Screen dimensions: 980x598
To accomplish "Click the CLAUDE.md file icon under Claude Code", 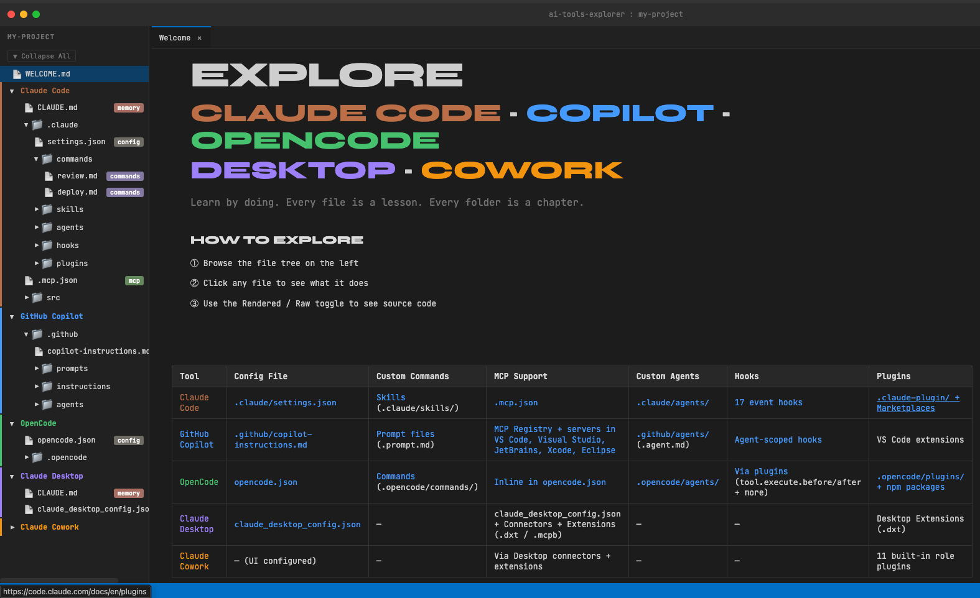I will 29,108.
